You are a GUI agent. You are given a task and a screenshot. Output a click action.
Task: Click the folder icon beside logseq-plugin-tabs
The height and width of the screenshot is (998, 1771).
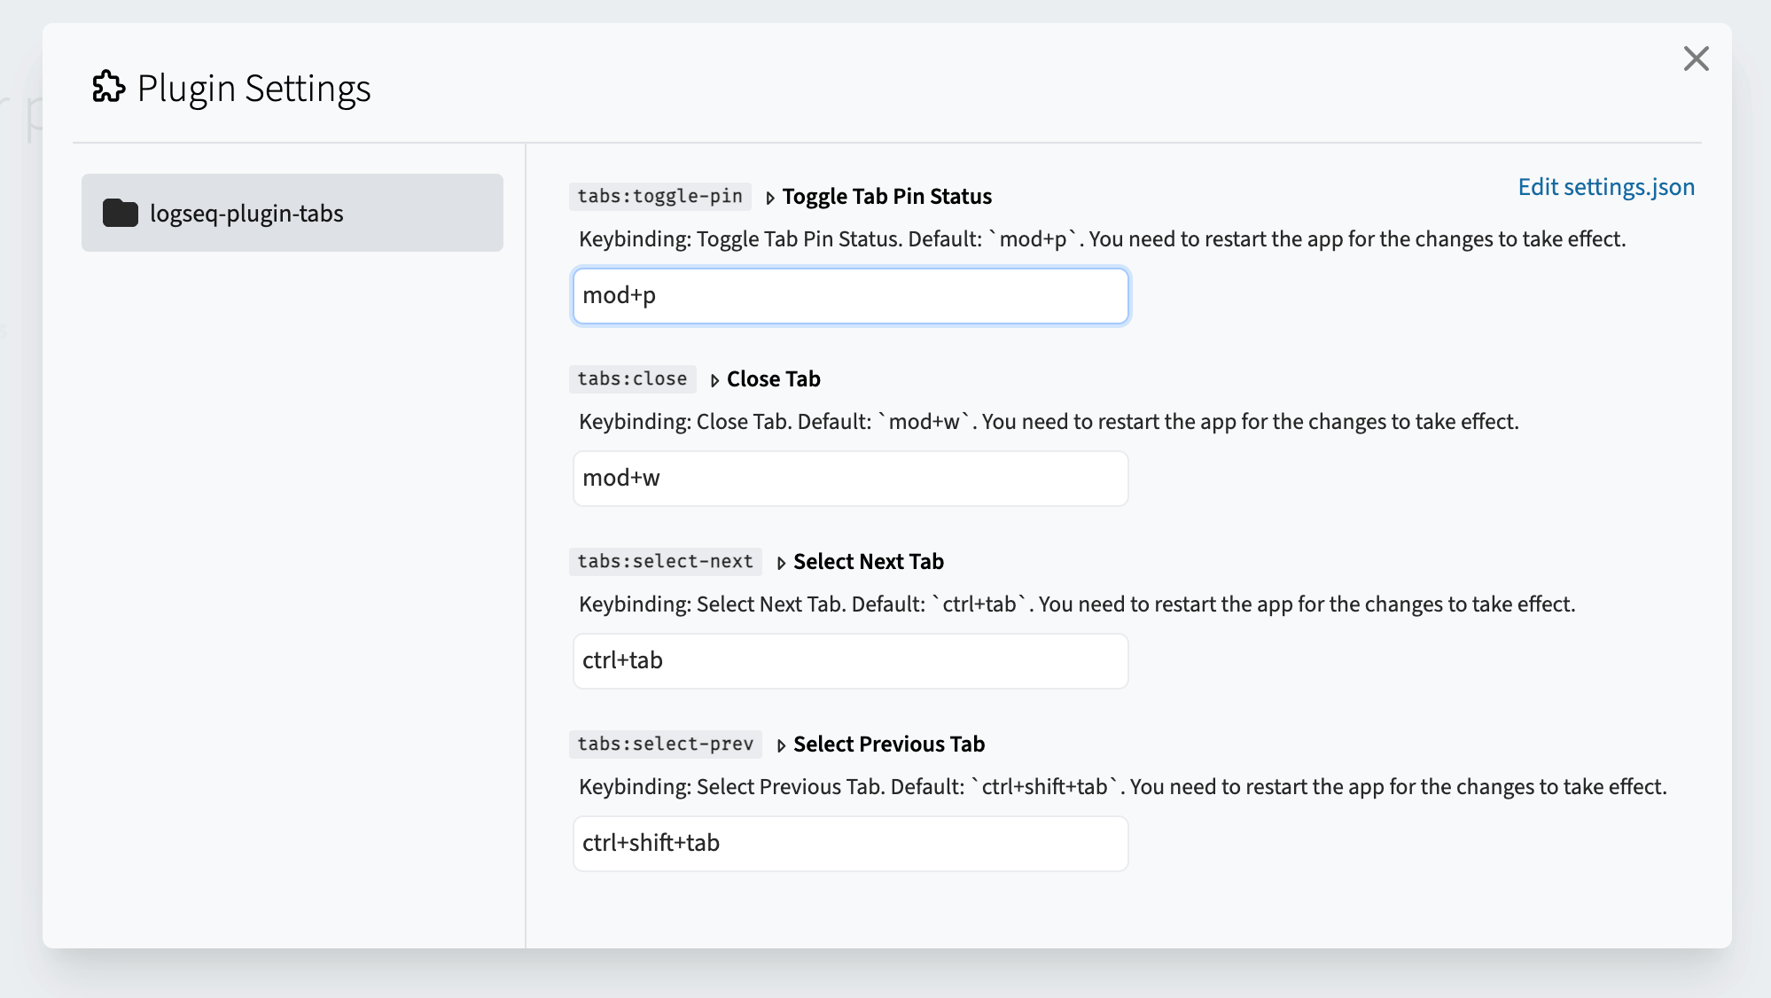coord(121,213)
